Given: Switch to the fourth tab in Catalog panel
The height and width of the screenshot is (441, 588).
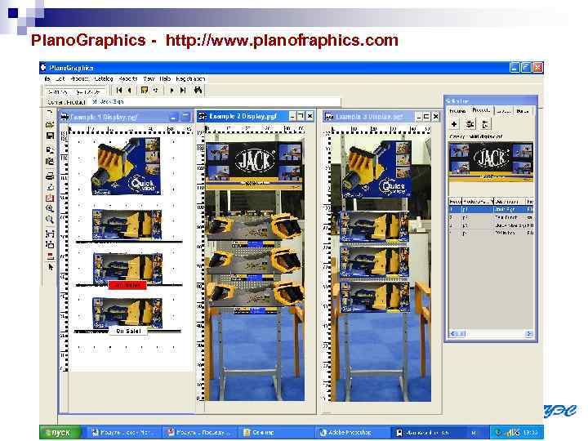Looking at the screenshot, I should [x=523, y=111].
